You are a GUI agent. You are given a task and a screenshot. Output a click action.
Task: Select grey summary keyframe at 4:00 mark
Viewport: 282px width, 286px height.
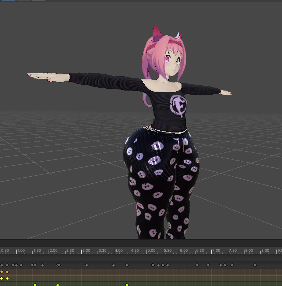113,265
